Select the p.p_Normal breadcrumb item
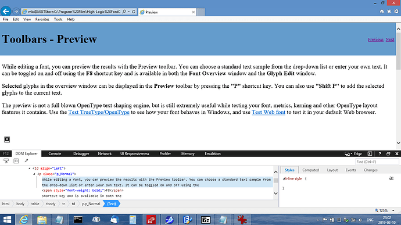 pyautogui.click(x=91, y=203)
